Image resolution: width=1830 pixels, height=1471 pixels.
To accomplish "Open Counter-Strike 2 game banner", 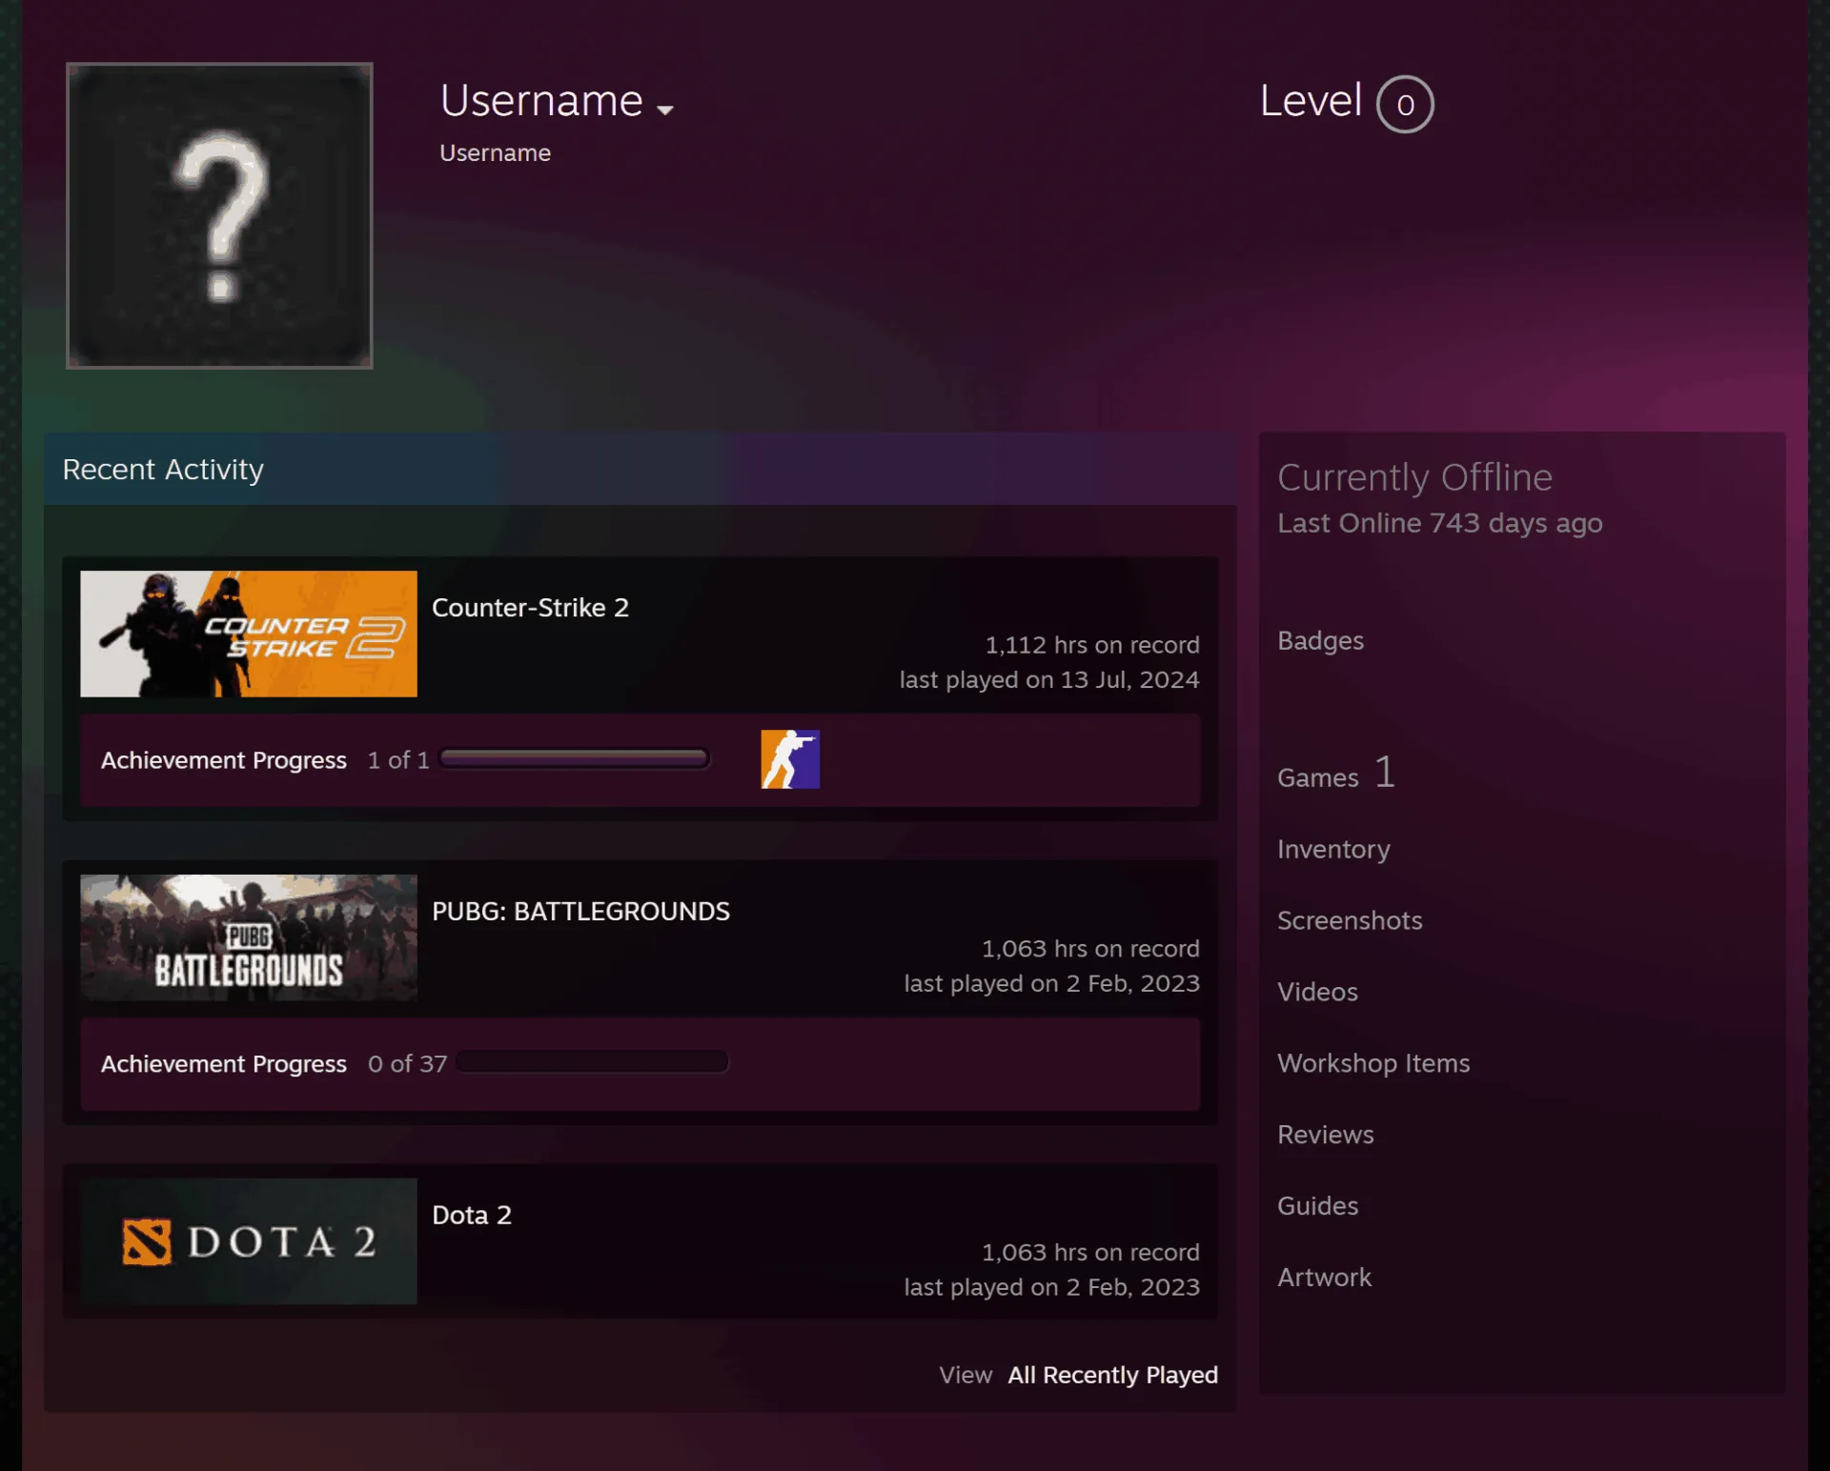I will [249, 634].
